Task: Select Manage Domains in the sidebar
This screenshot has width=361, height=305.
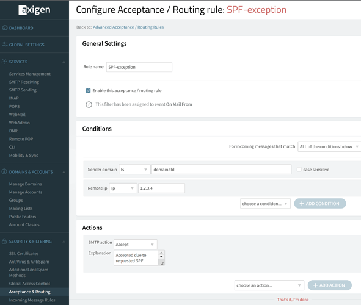Action: 25,184
